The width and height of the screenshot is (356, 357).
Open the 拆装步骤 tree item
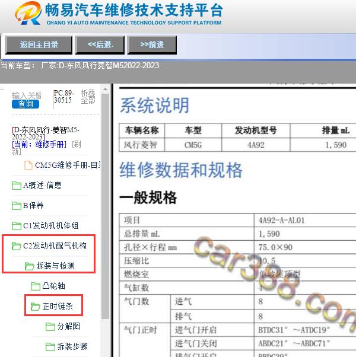tap(72, 346)
